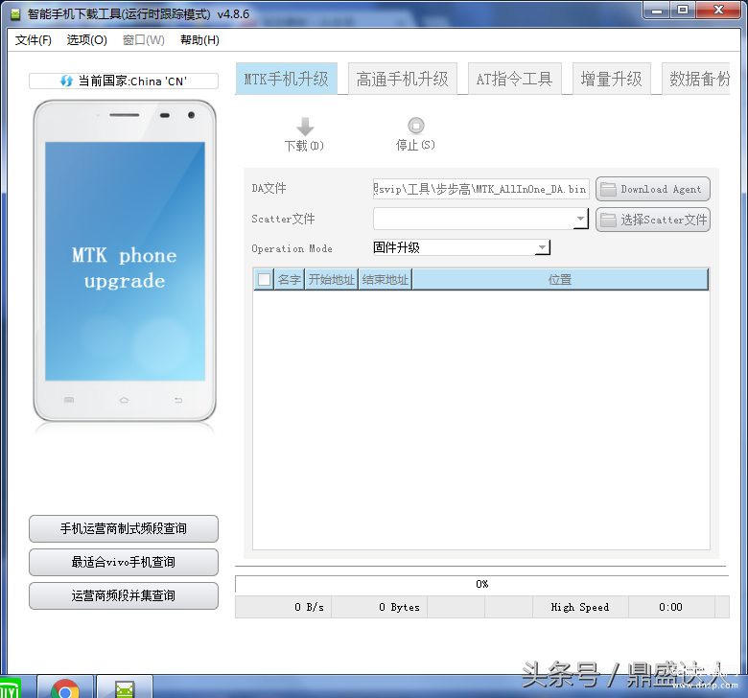Click folder icon on 选择Scatter文件 button
This screenshot has height=698, width=748.
pyautogui.click(x=608, y=220)
